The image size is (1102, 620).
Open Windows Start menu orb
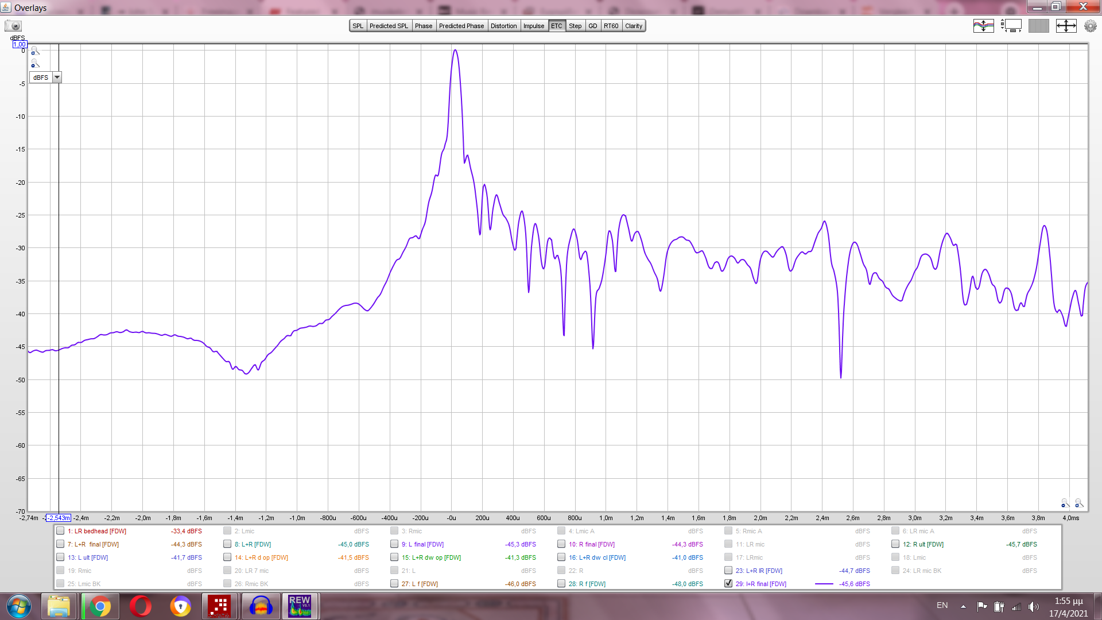[18, 606]
